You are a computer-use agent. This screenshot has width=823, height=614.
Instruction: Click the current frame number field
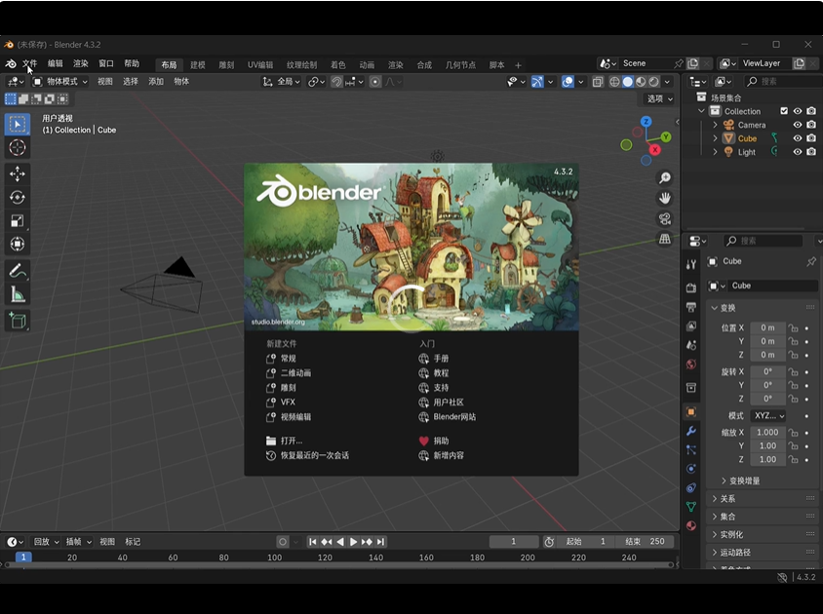pos(514,542)
